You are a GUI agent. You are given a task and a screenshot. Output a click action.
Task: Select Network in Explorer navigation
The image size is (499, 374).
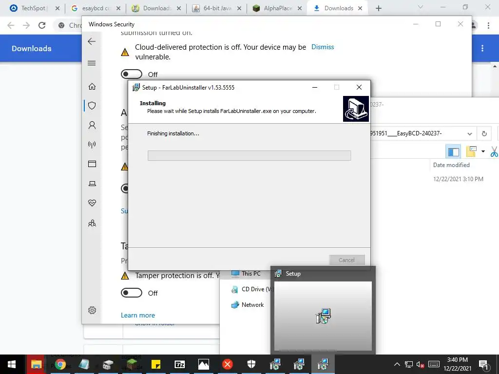point(248,305)
